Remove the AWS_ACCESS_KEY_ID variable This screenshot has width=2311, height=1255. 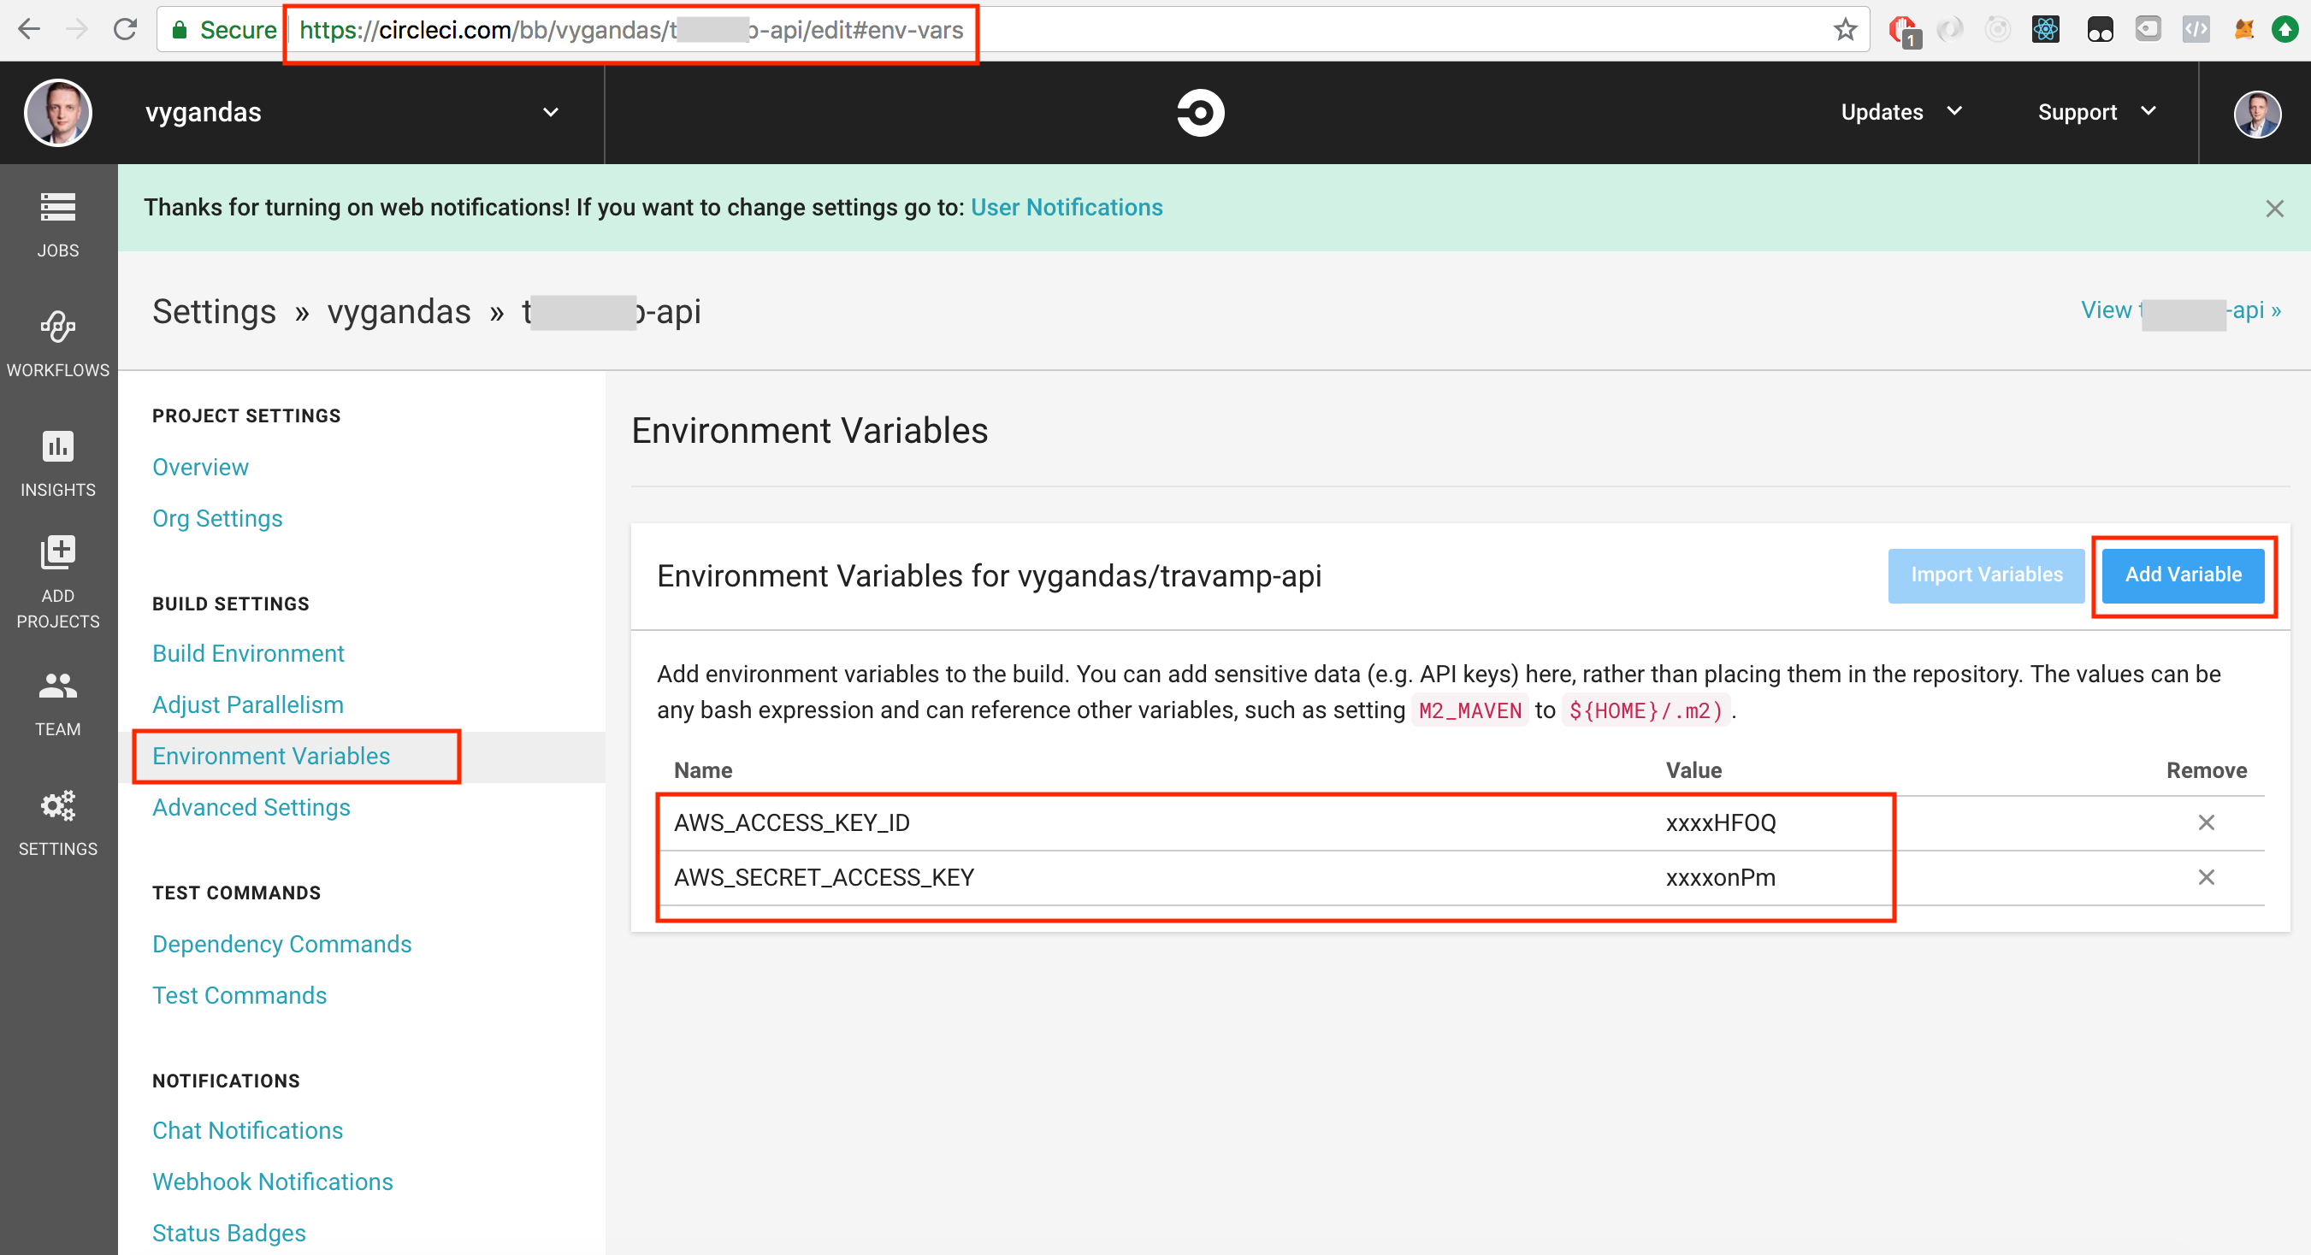2206,822
